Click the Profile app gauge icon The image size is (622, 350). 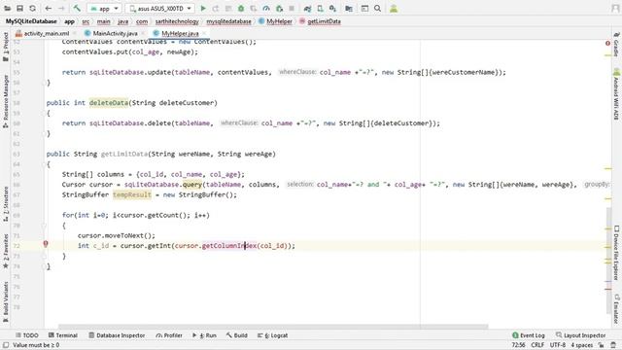click(266, 9)
